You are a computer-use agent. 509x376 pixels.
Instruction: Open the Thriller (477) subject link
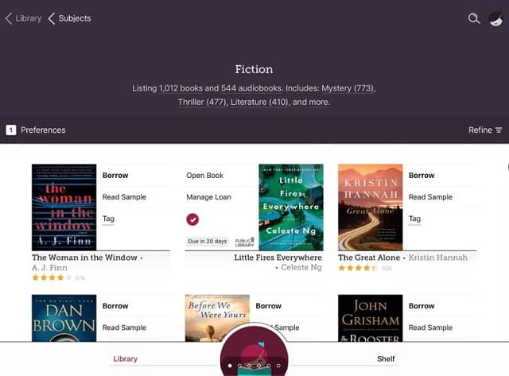click(202, 102)
